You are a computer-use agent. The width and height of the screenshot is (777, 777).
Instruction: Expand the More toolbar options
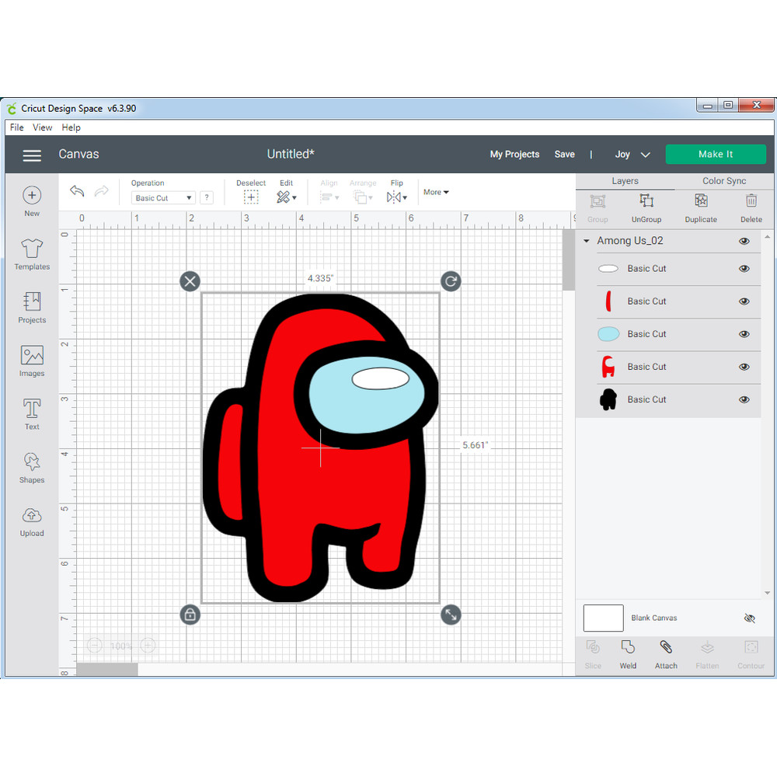[436, 192]
